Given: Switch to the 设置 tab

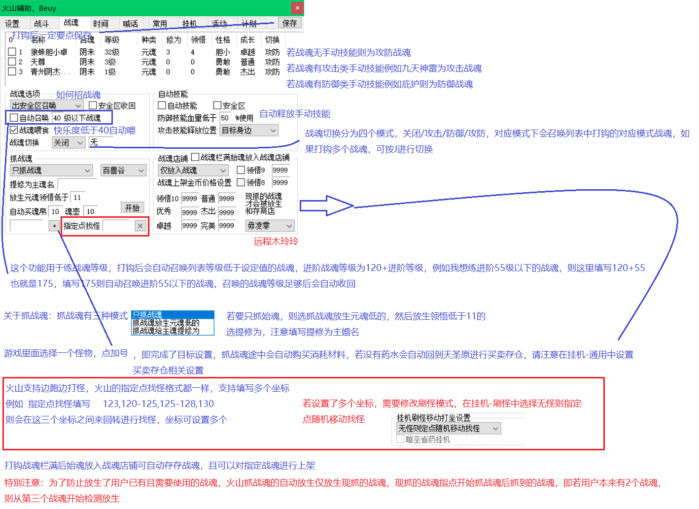Looking at the screenshot, I should pyautogui.click(x=12, y=23).
